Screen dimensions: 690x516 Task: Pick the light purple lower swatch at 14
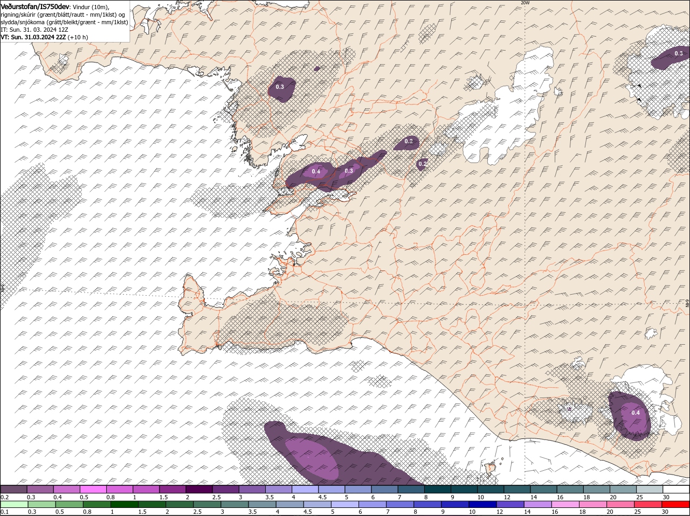(x=538, y=504)
